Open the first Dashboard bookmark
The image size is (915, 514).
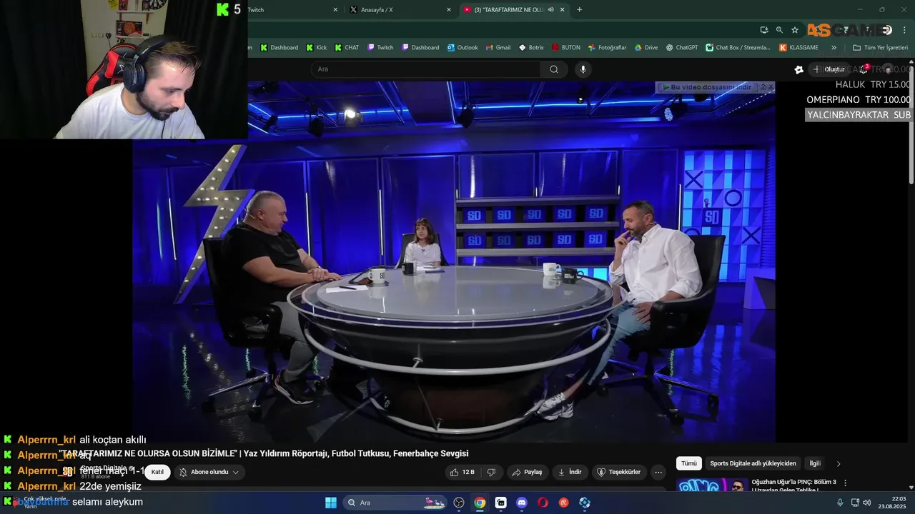click(x=279, y=48)
